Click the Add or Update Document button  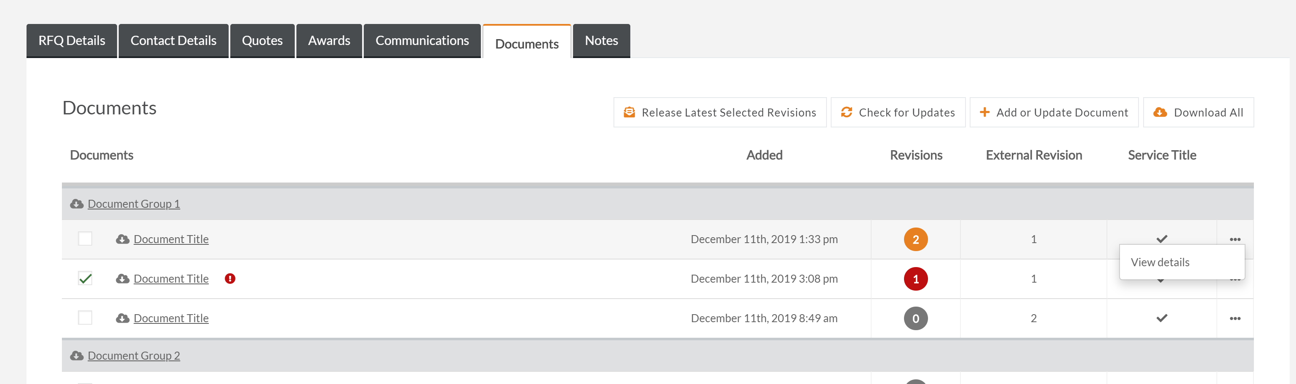[x=1054, y=112]
